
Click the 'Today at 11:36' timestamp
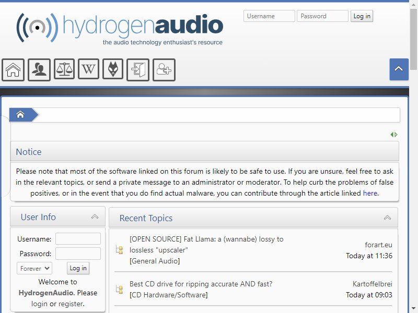369,256
